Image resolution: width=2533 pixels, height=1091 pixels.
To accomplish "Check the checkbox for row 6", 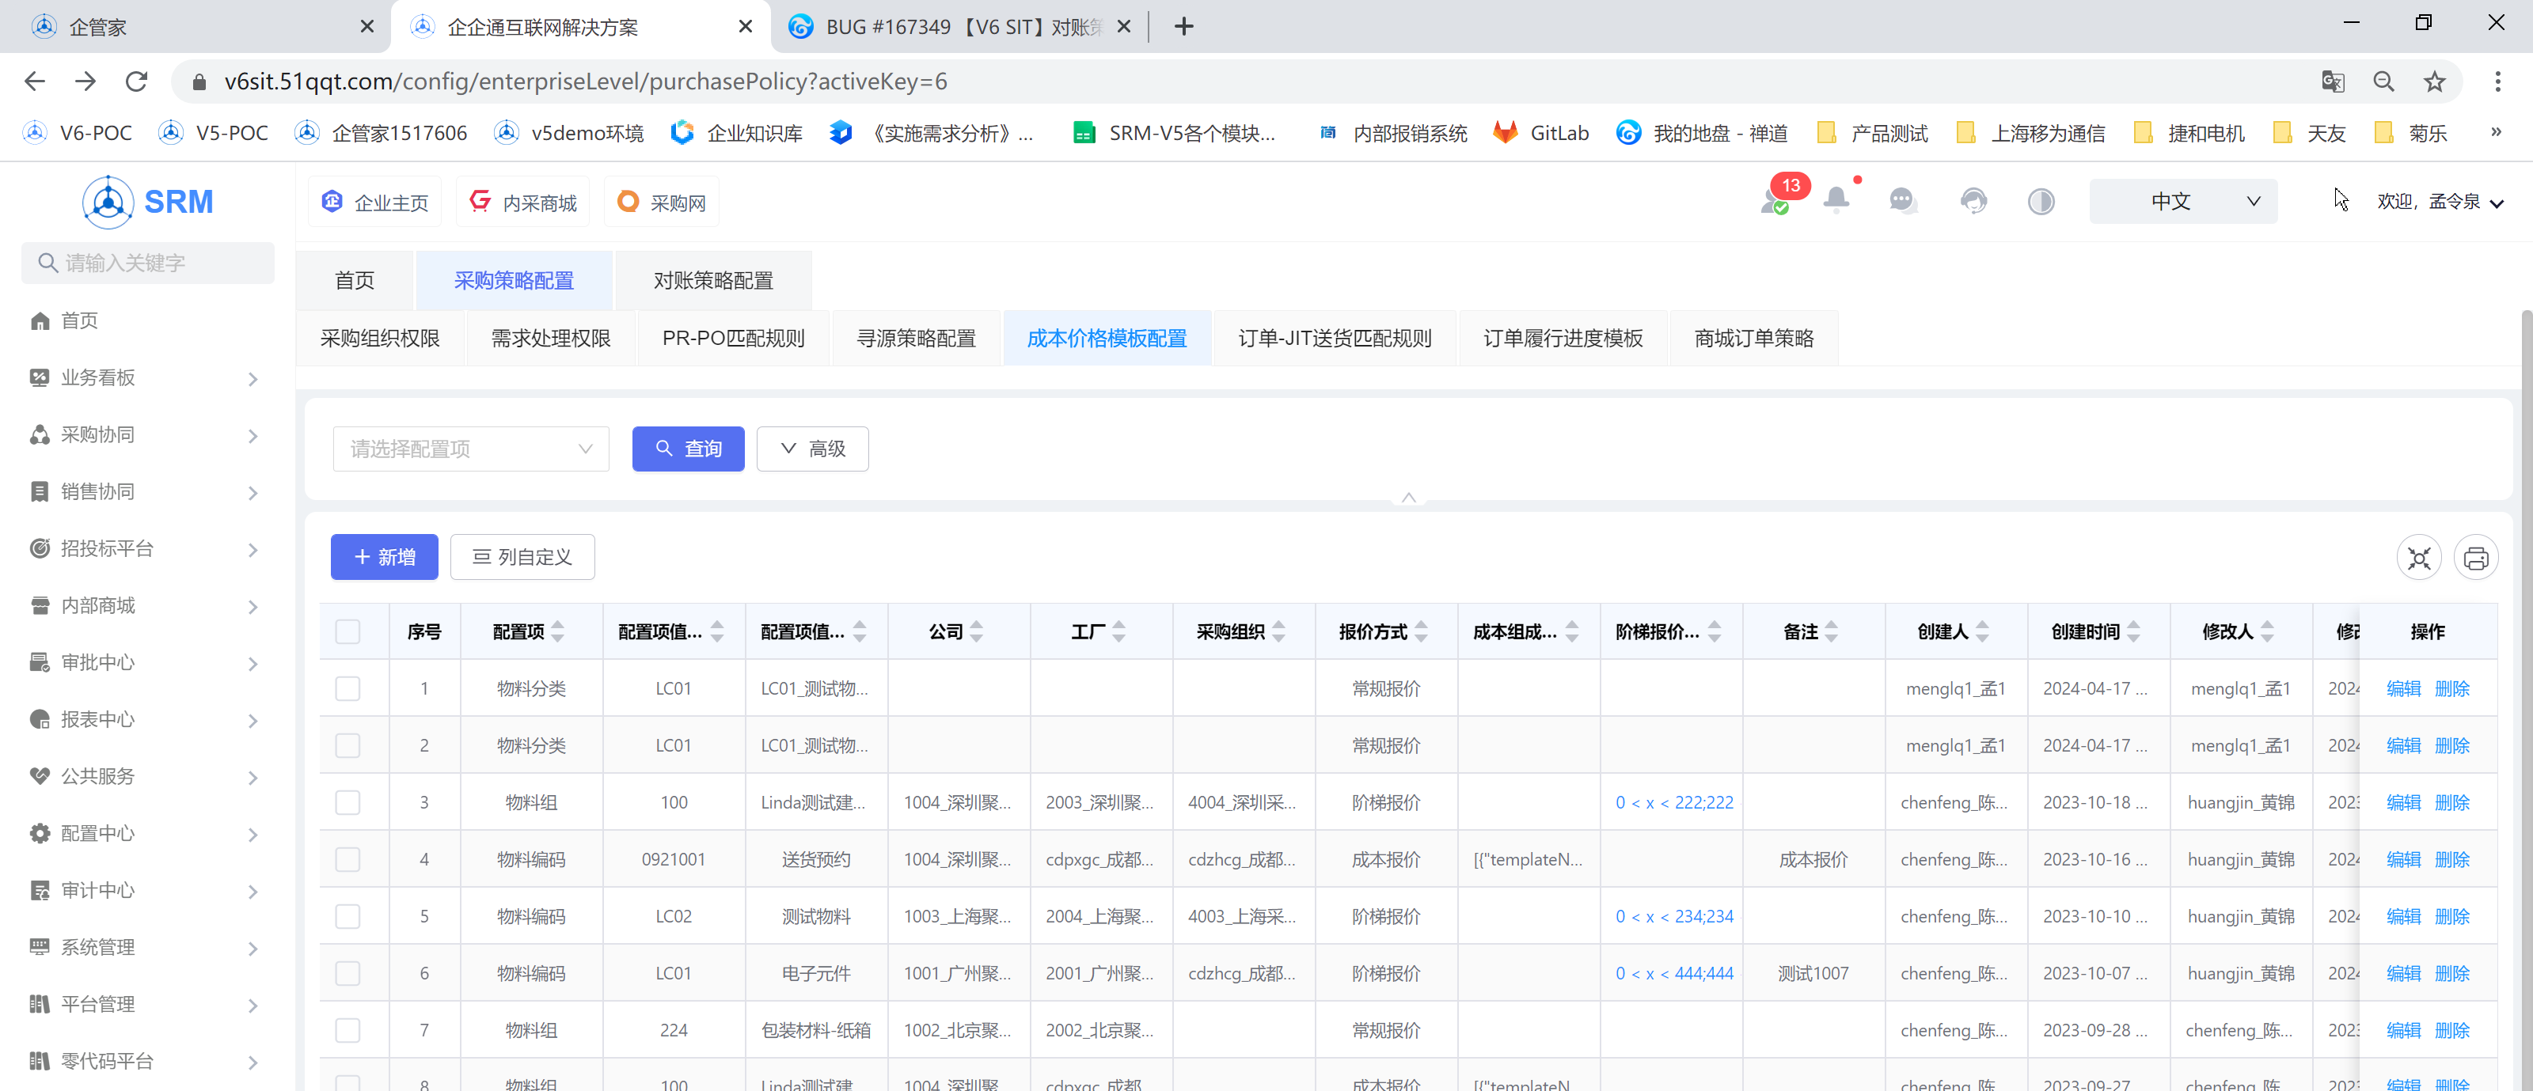I will 347,973.
